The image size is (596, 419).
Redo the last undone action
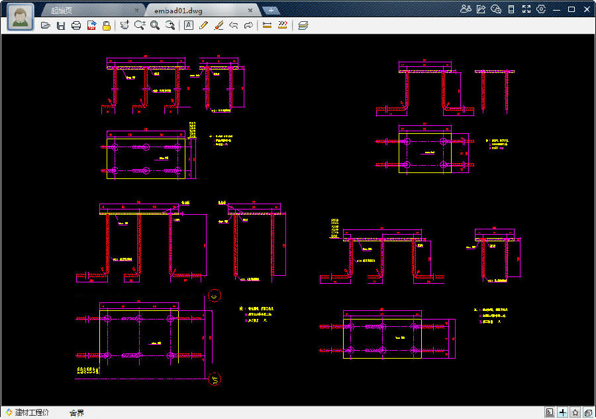[248, 25]
